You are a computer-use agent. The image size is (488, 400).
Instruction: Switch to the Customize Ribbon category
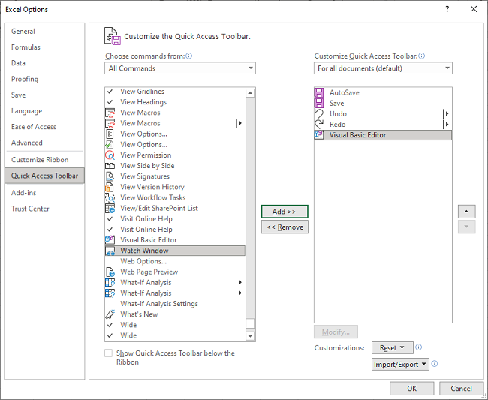(40, 160)
